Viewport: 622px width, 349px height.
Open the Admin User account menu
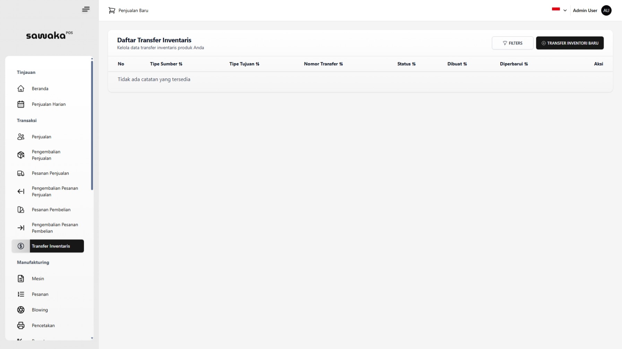tap(591, 10)
